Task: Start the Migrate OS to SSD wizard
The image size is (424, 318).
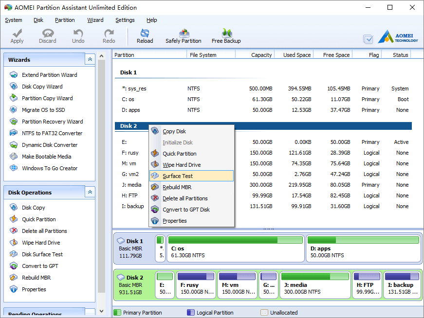Action: (x=43, y=110)
